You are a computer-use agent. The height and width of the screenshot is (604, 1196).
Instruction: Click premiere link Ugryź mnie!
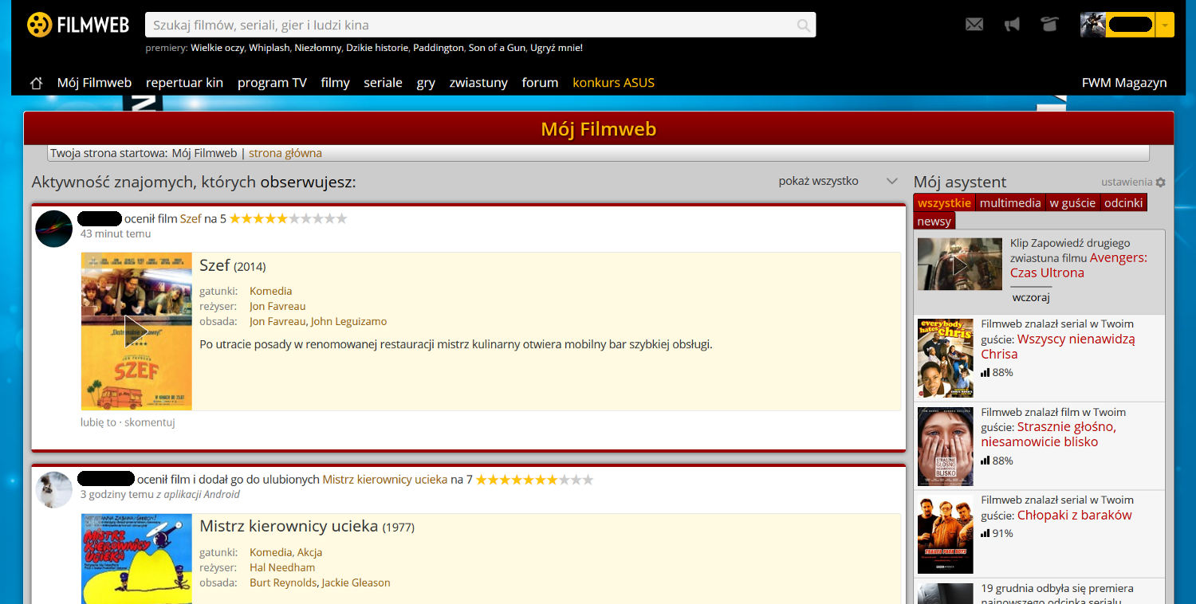point(557,48)
